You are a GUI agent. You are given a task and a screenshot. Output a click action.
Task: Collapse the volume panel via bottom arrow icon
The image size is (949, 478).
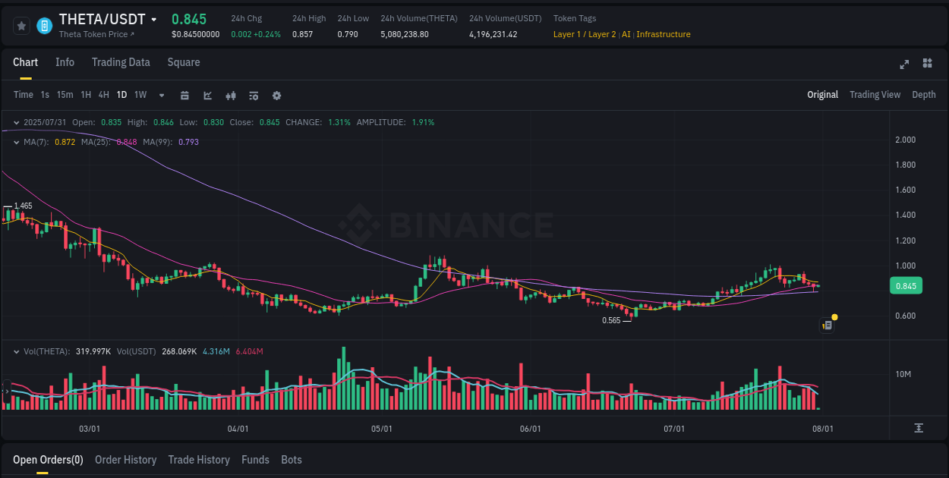coord(919,428)
